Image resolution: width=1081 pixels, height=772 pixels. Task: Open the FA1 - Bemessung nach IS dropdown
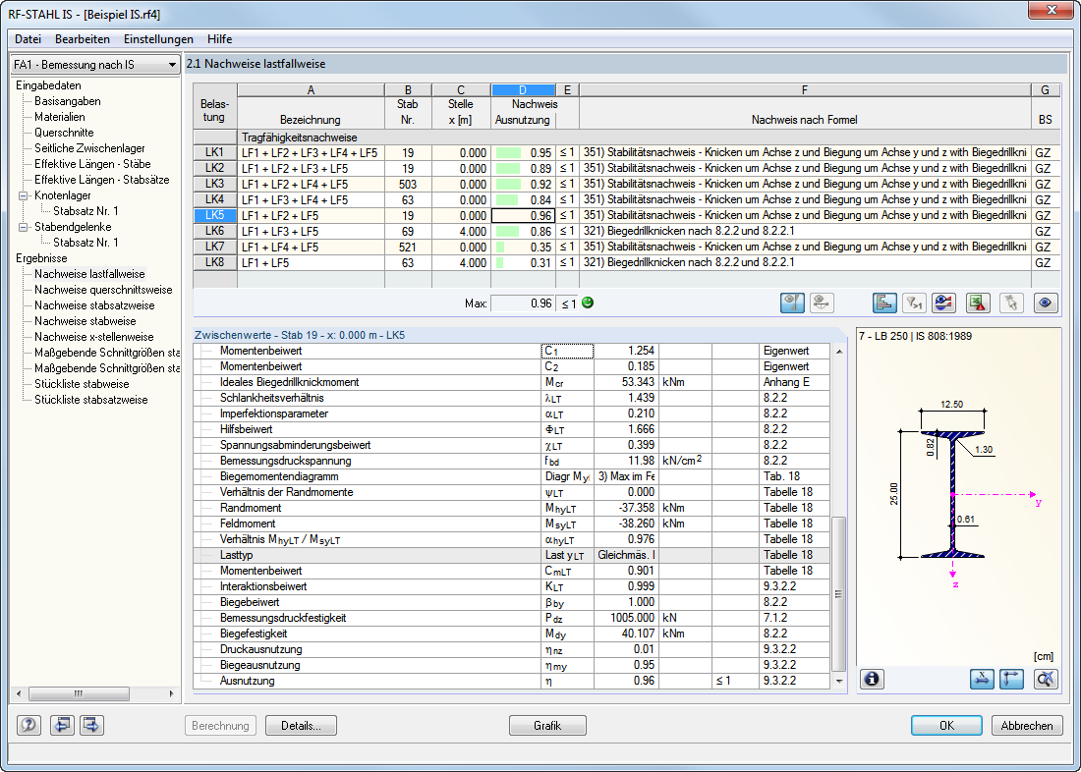[x=95, y=65]
